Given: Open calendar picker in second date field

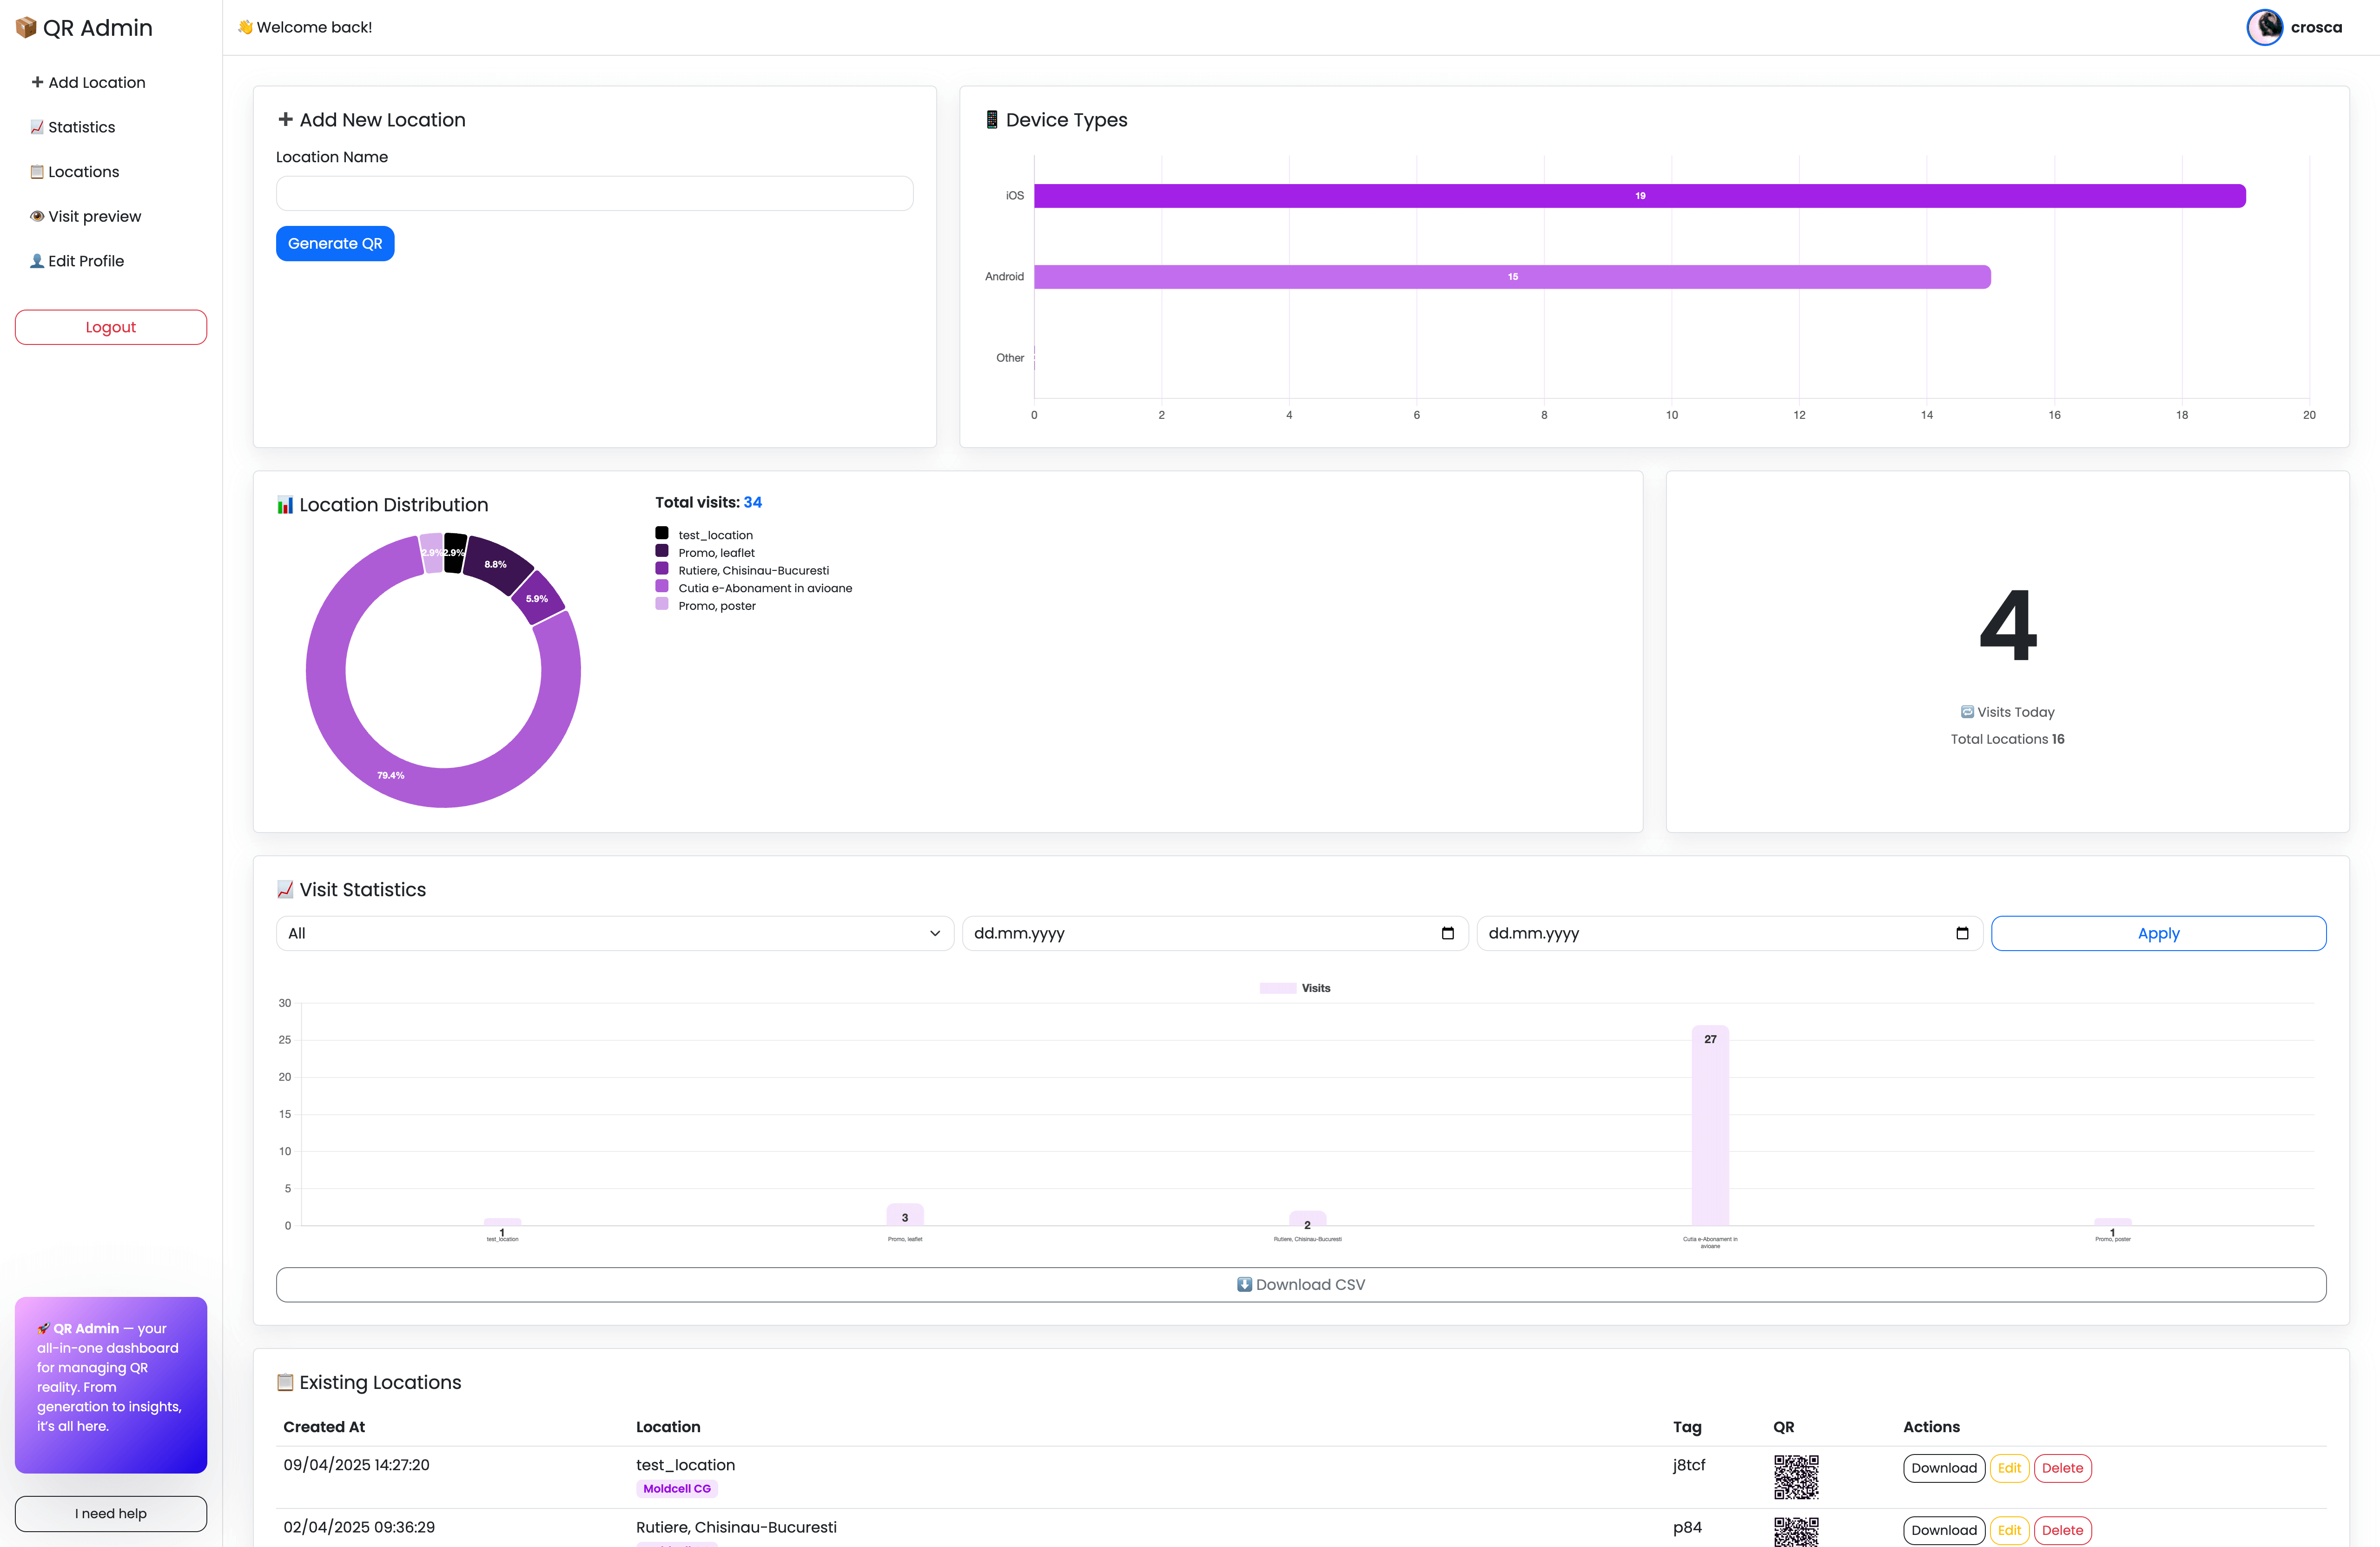Looking at the screenshot, I should point(1961,933).
